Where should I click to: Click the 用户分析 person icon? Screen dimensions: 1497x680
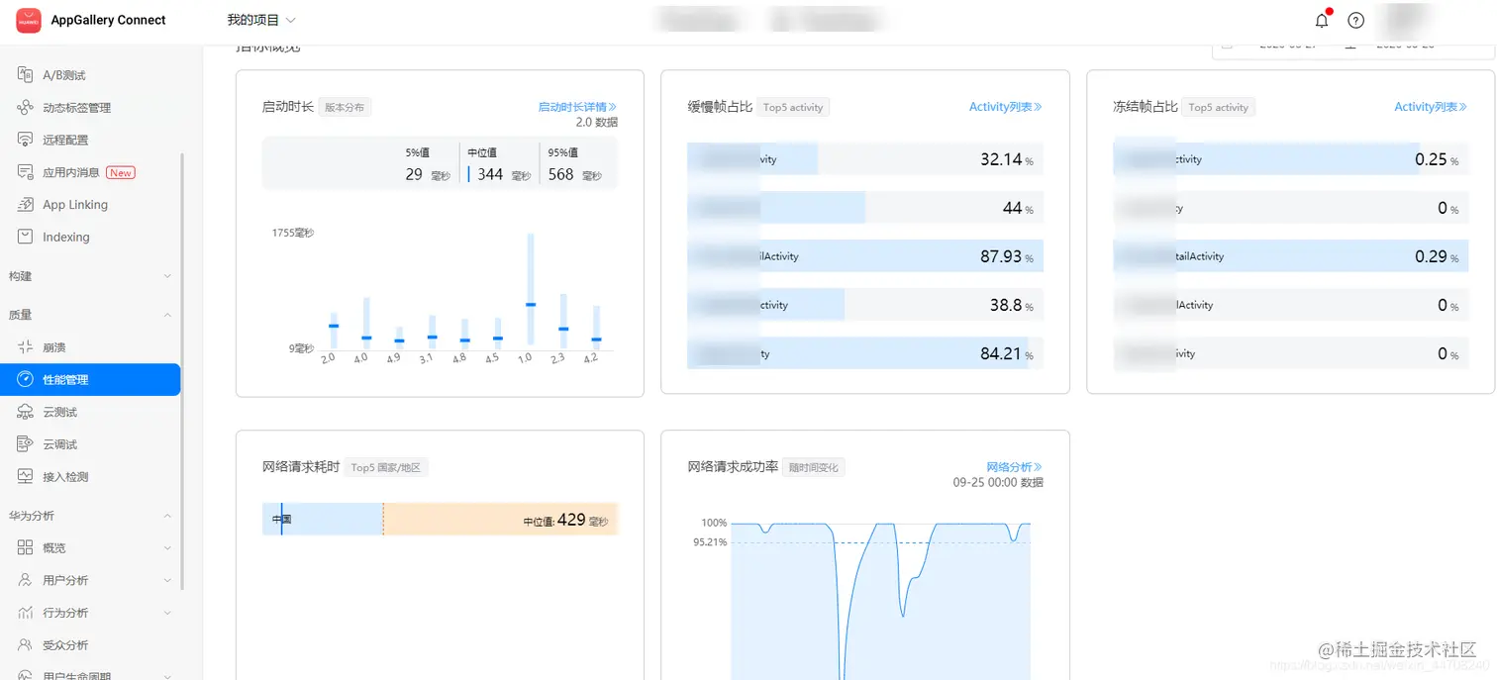[26, 580]
